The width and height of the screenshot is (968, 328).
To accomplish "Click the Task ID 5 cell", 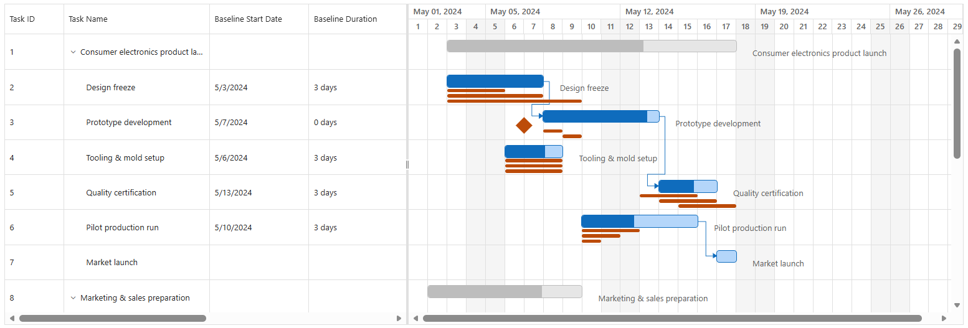I will pos(34,193).
